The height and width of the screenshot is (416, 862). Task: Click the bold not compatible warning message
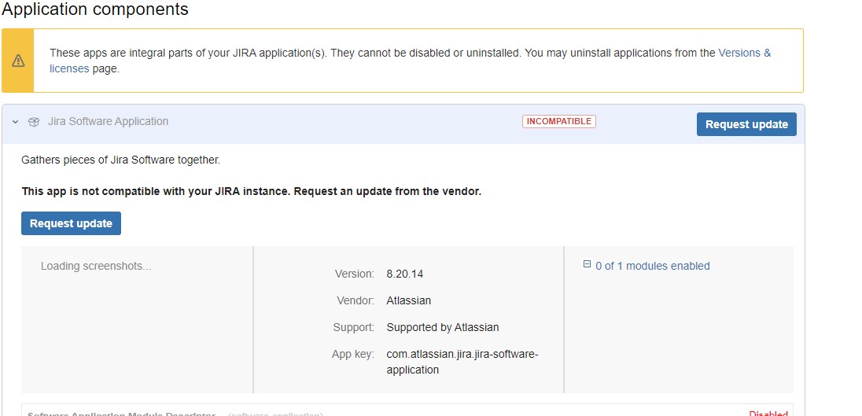(x=251, y=192)
